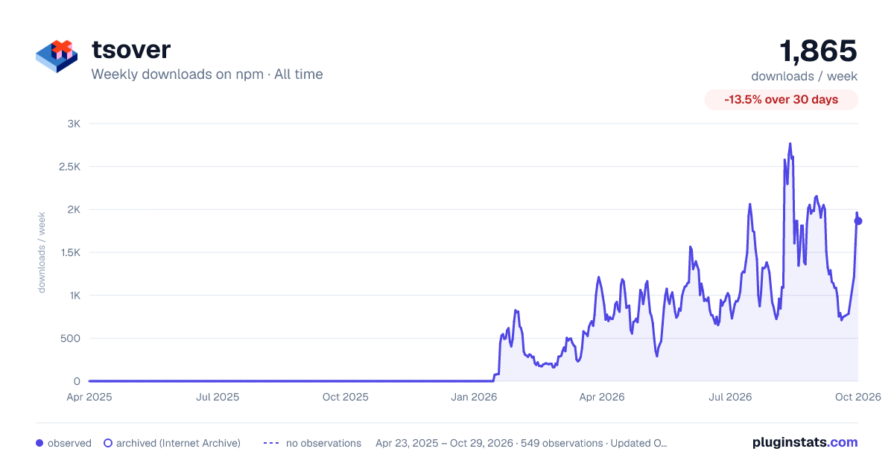The height and width of the screenshot is (469, 894).
Task: Click the 'downloads / week' label under count
Action: (x=804, y=76)
